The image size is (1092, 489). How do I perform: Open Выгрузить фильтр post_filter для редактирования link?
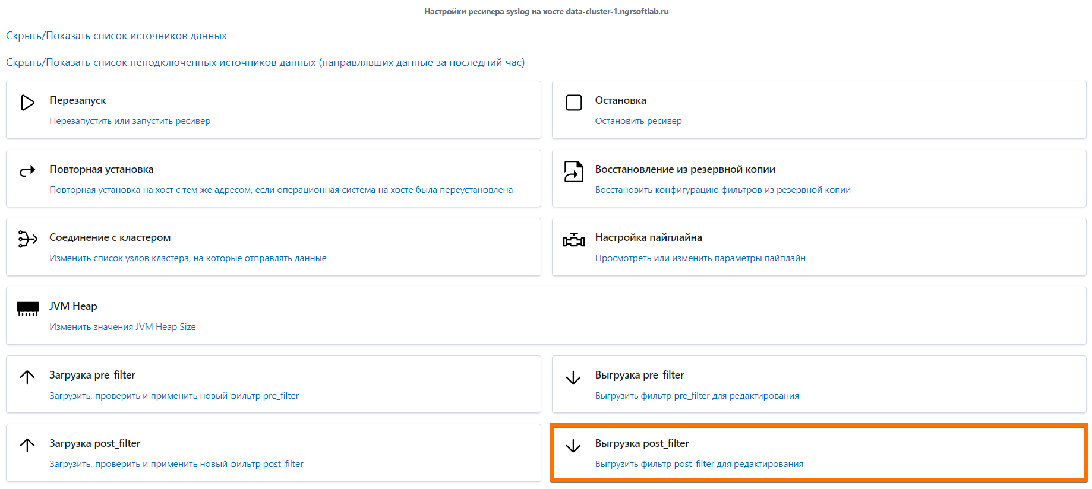tap(699, 464)
